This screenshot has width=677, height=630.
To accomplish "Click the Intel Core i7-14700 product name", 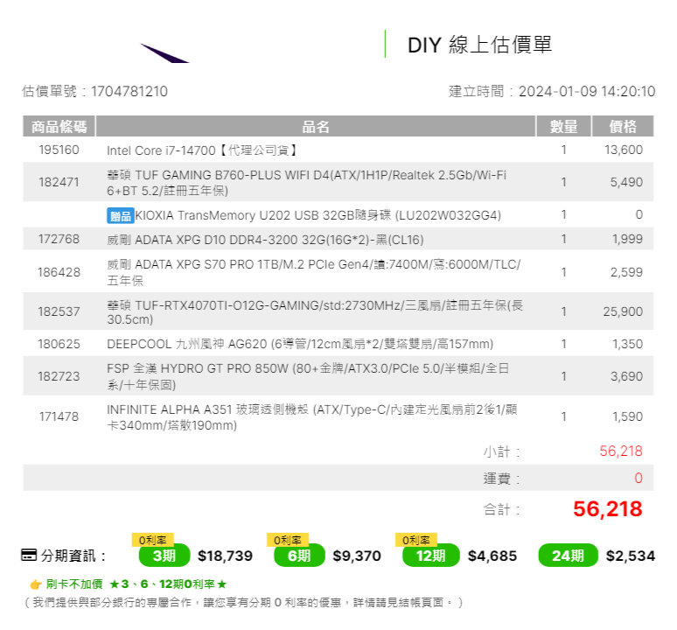I will click(202, 150).
